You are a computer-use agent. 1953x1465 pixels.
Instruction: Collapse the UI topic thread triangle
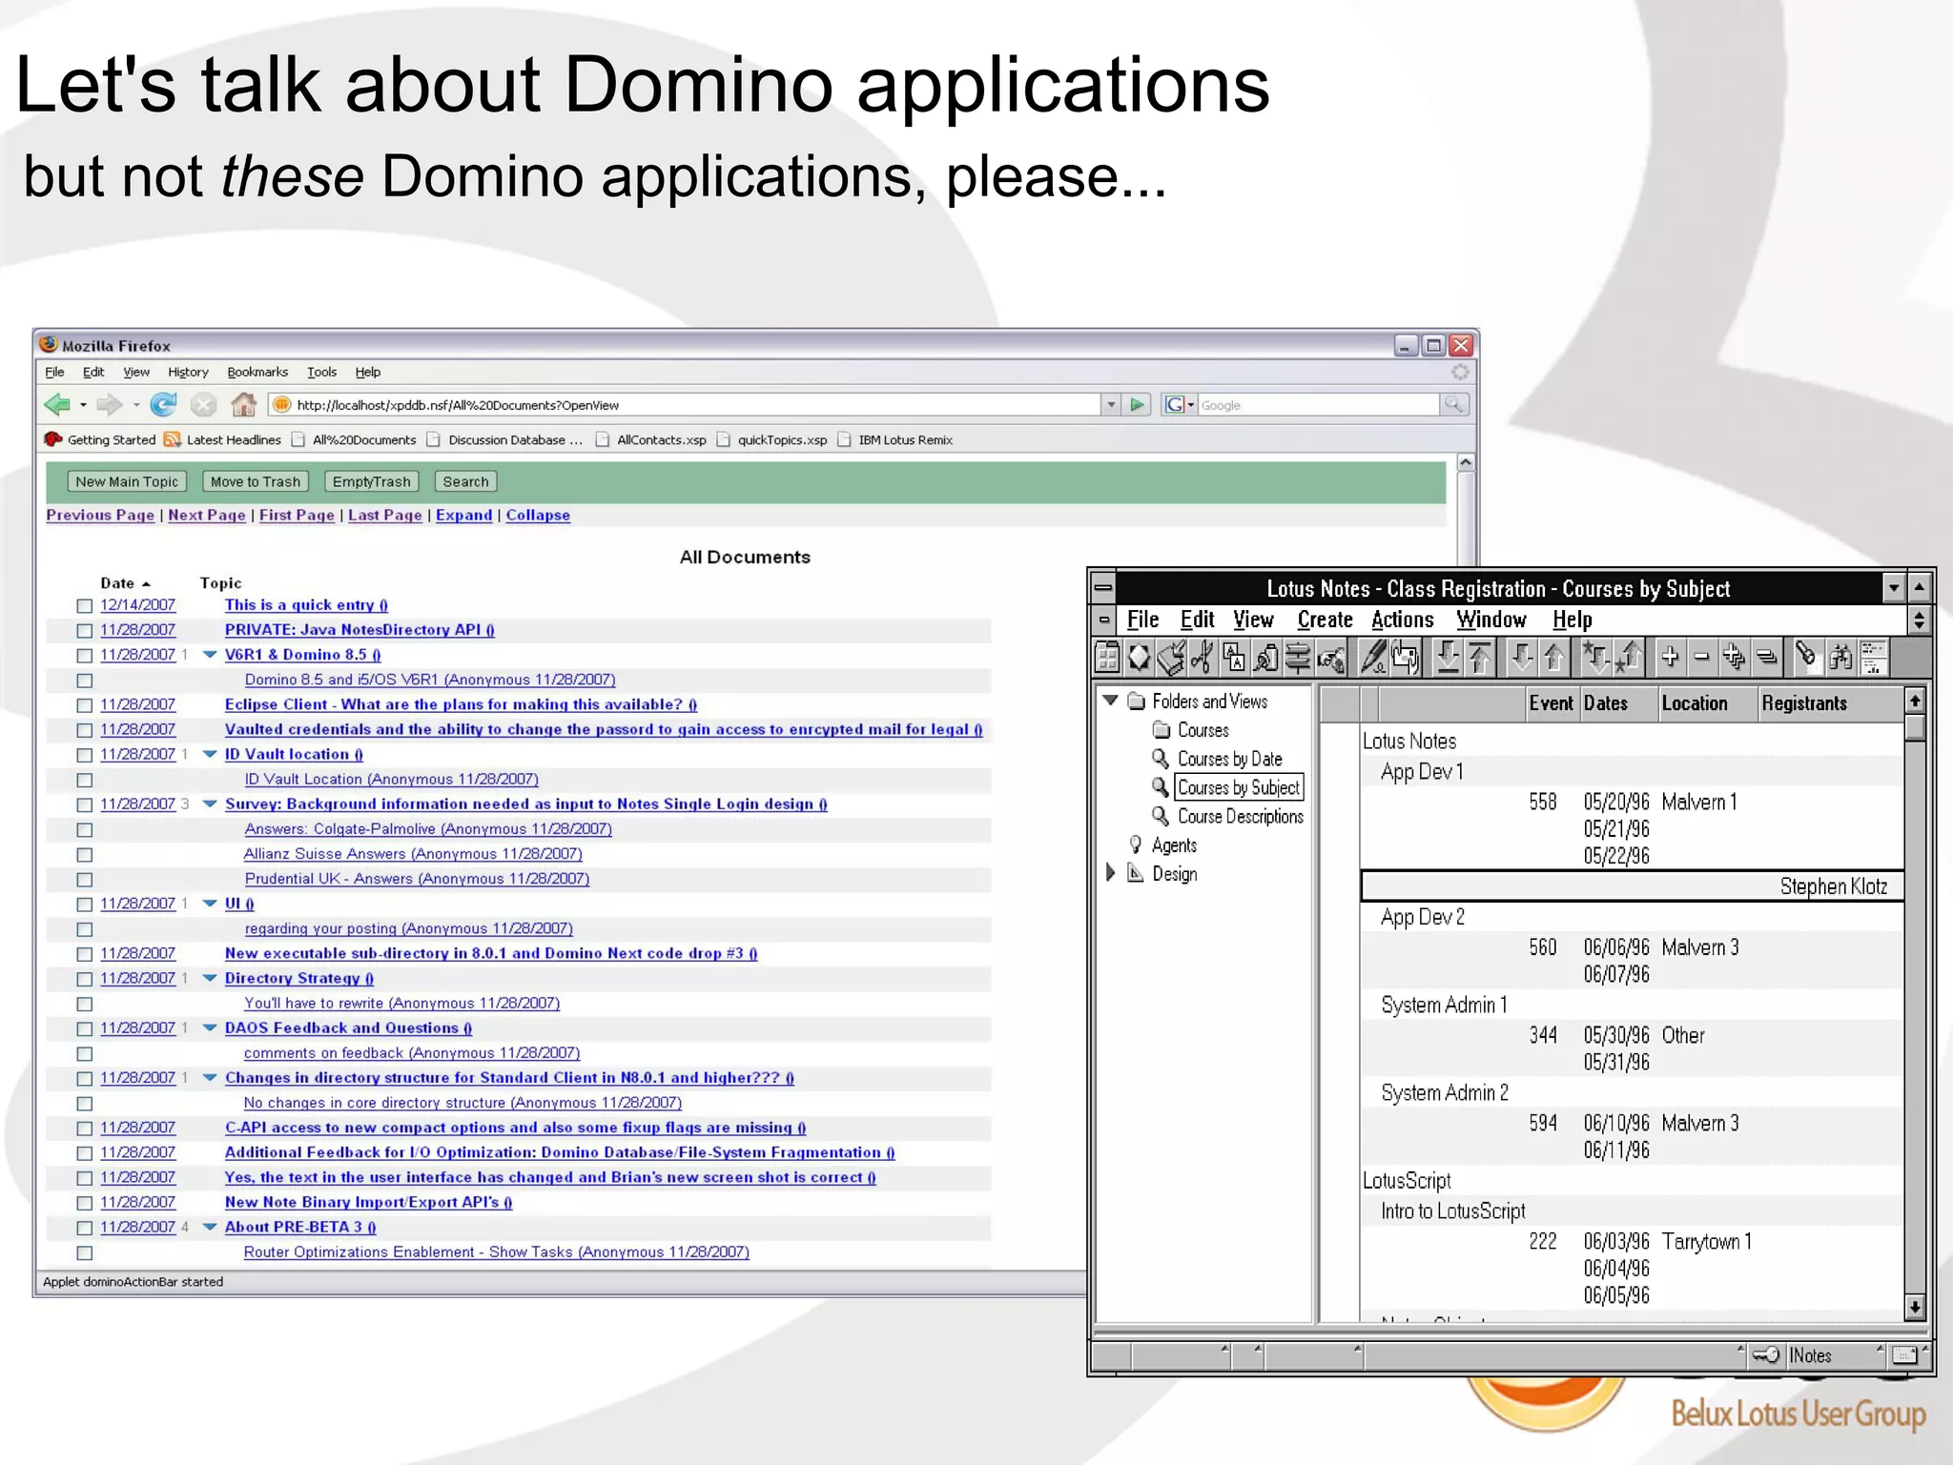pyautogui.click(x=210, y=904)
